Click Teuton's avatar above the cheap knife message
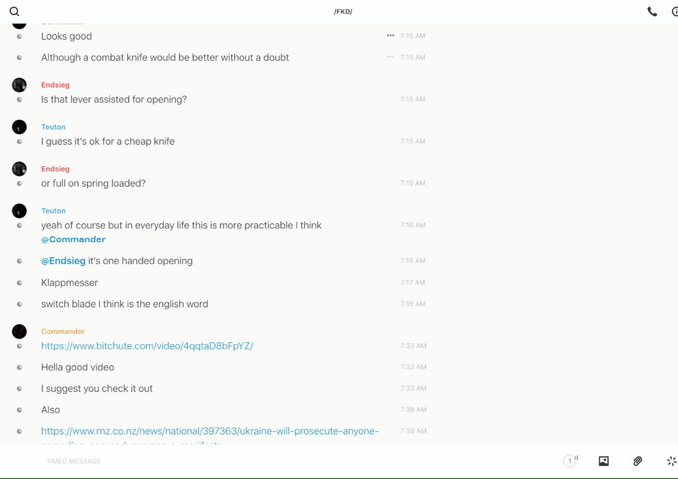The height and width of the screenshot is (479, 678). 19,127
